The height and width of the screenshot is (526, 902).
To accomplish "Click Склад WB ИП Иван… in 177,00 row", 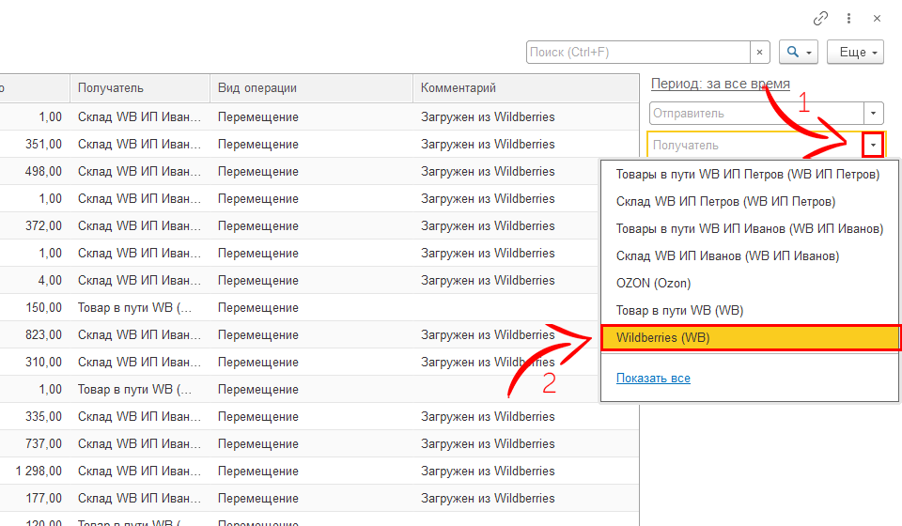I will (139, 499).
